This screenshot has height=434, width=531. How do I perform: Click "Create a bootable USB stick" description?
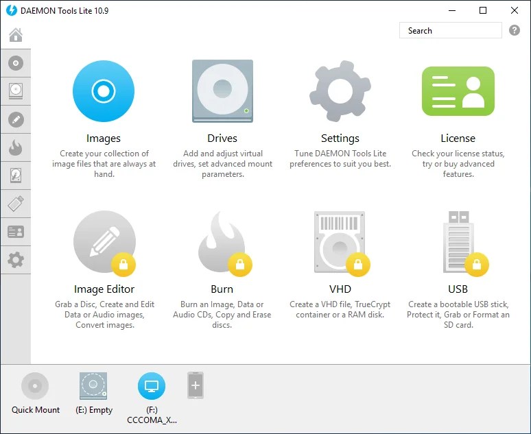[458, 315]
